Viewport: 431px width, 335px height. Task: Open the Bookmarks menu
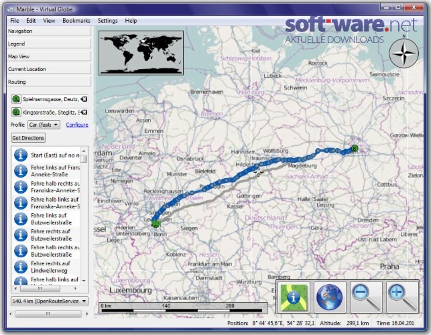click(x=76, y=21)
